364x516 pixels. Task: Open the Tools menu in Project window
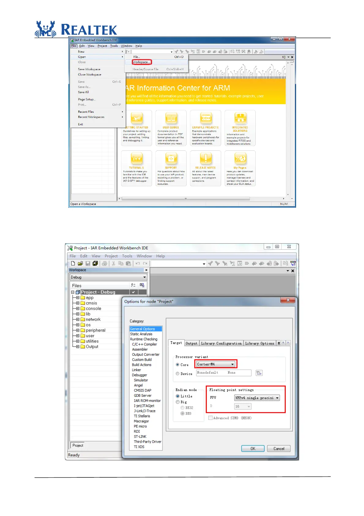(127, 256)
